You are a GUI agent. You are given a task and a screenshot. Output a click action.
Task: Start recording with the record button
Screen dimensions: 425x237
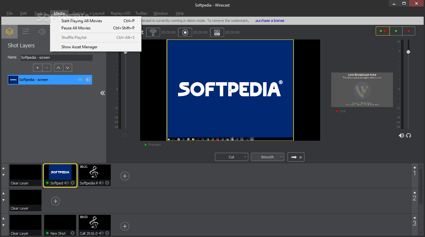coord(185,32)
